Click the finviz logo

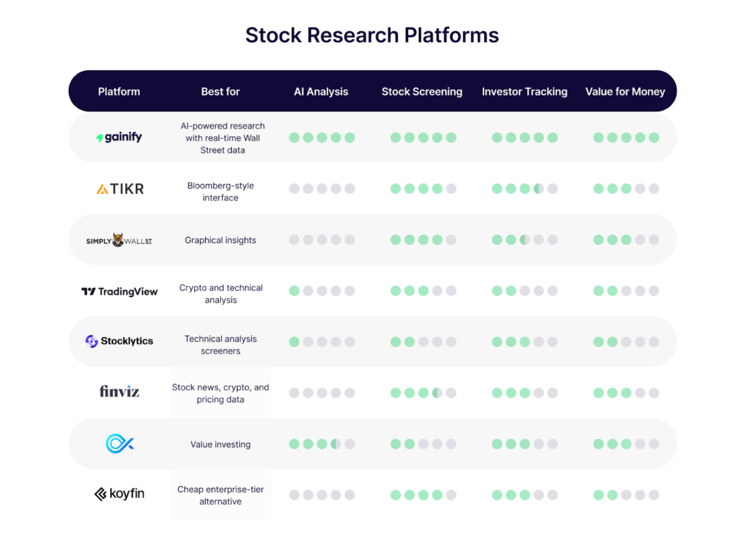pos(120,392)
